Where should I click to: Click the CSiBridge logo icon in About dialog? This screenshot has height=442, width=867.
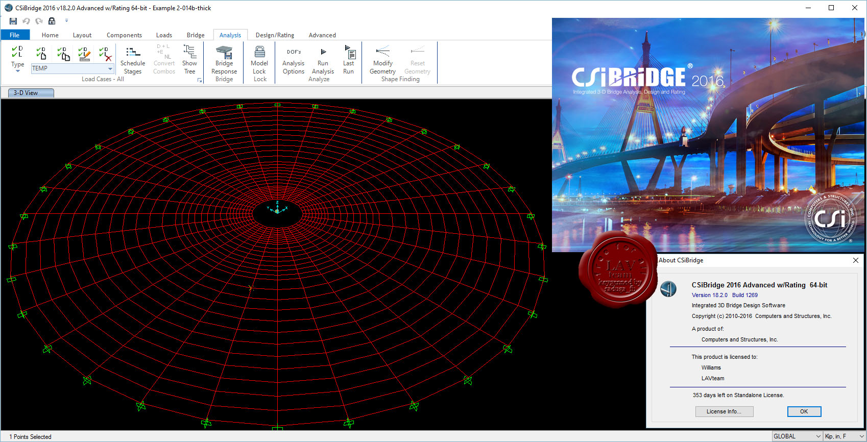tap(668, 289)
